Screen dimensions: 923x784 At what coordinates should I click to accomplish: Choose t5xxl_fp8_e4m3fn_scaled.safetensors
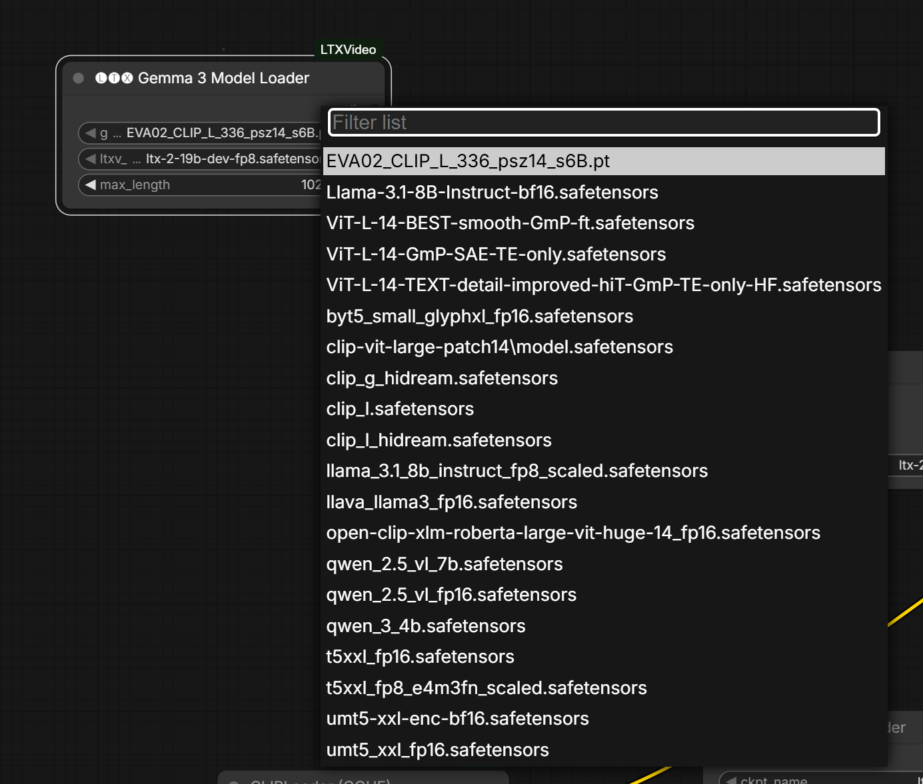604,688
